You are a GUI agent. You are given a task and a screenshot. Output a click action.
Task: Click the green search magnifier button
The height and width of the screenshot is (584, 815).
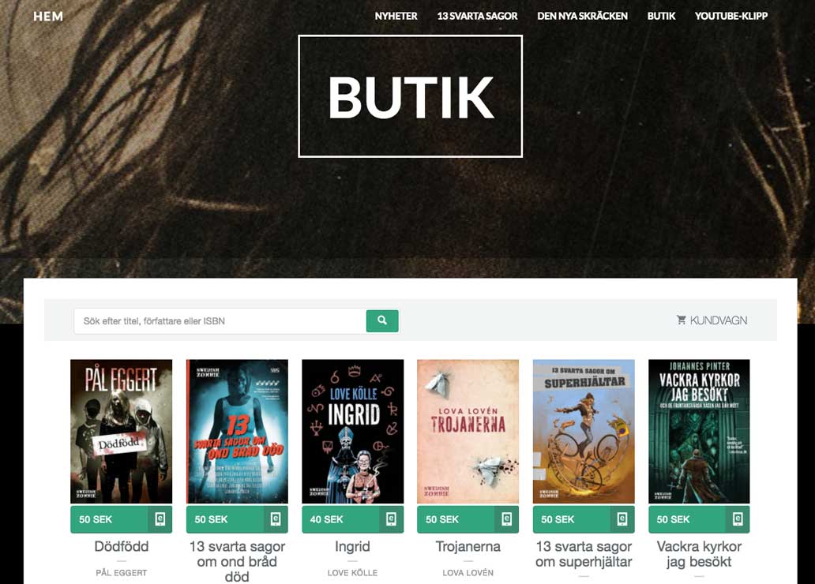pos(382,320)
